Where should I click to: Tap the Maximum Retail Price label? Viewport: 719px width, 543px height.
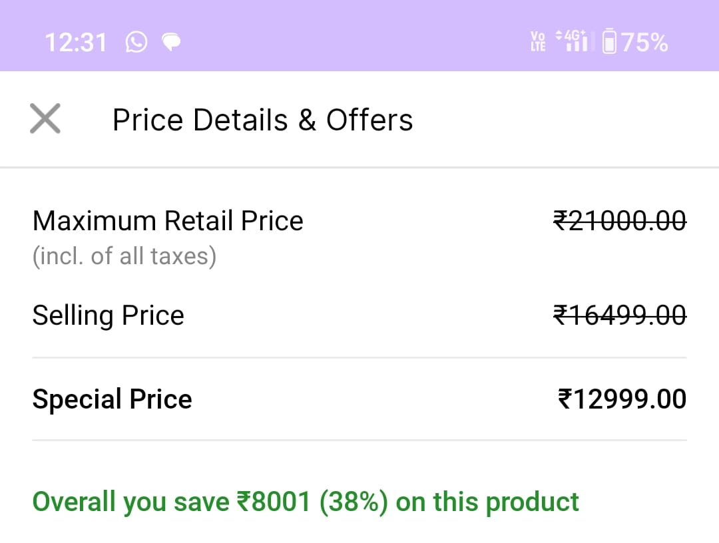[x=168, y=221]
